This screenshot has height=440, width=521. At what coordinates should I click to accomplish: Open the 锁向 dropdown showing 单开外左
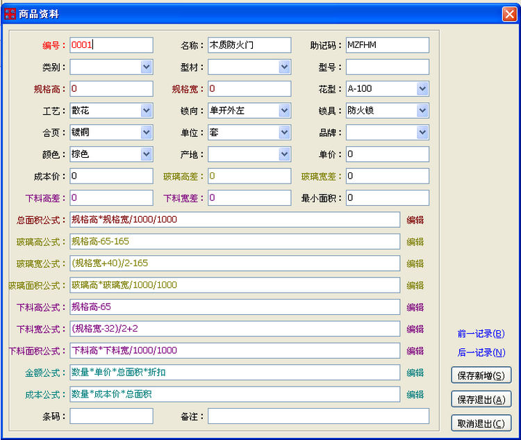pos(284,111)
